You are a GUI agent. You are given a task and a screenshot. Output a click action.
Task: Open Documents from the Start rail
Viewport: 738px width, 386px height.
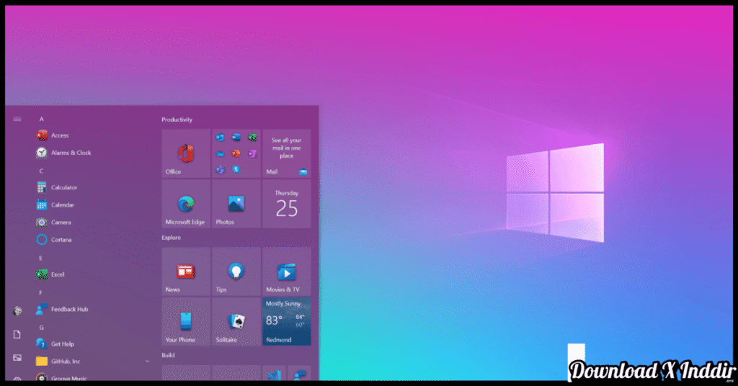[17, 334]
